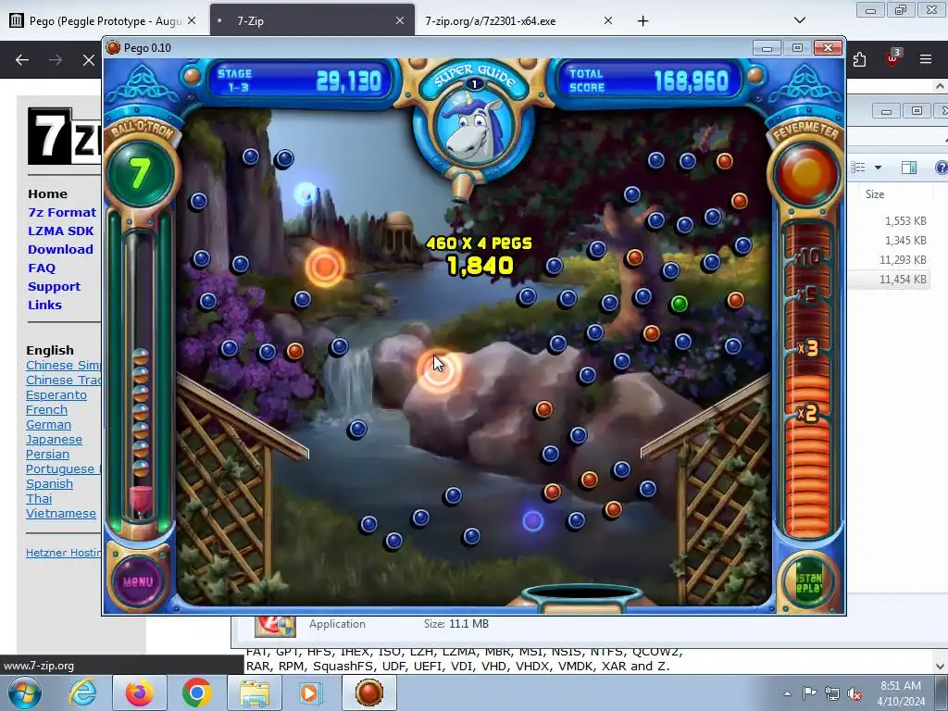Click the x2 multiplier on Fevermeter
This screenshot has width=948, height=711.
(x=807, y=413)
